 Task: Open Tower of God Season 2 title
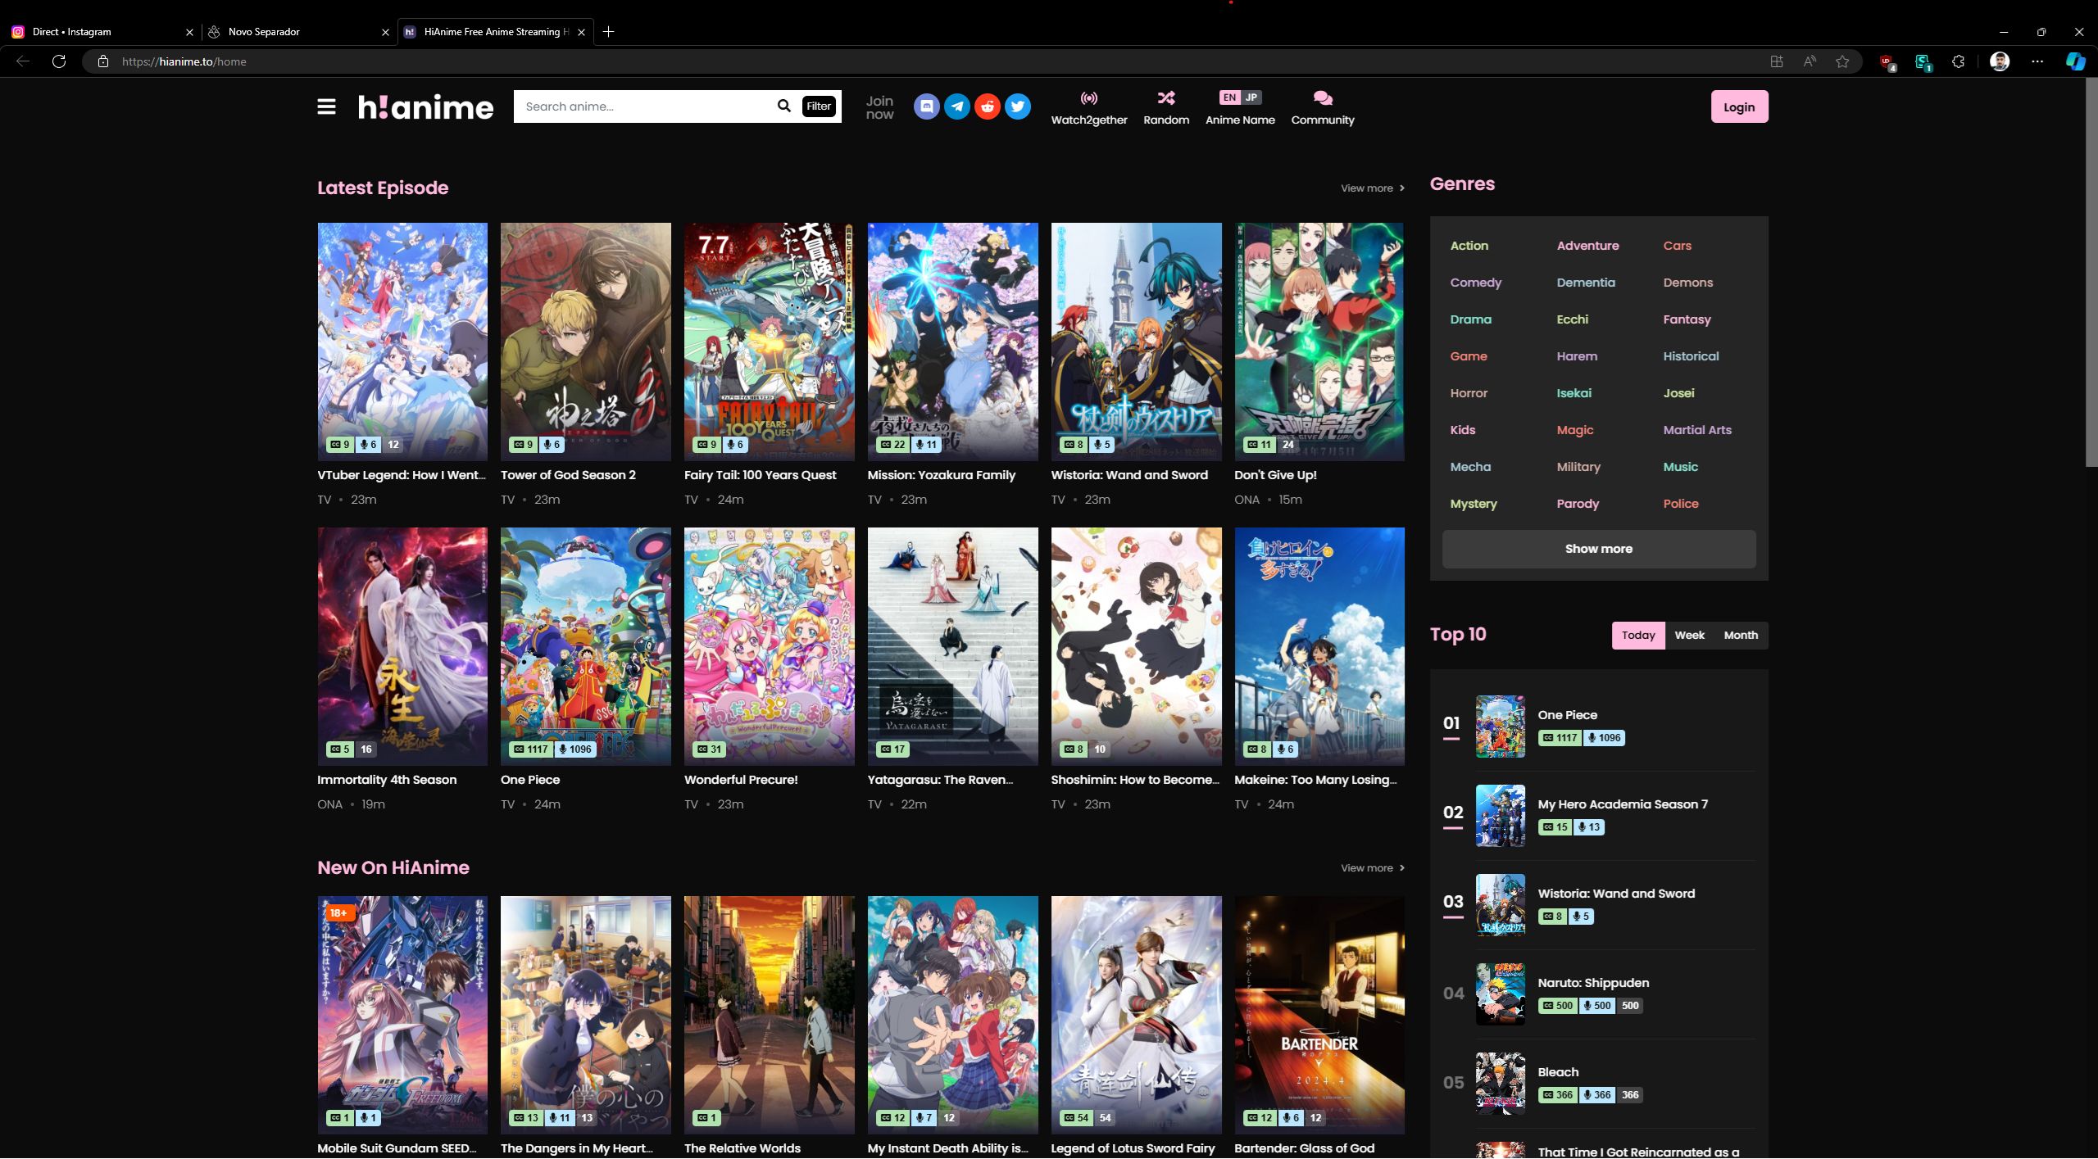[568, 475]
